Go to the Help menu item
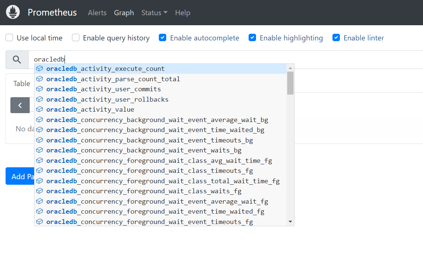This screenshot has width=423, height=273. [x=183, y=13]
